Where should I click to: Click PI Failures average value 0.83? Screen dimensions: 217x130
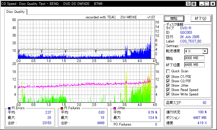click(101, 112)
